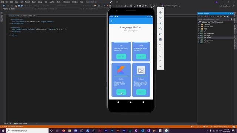Open the Debug menu
Screen dimensions: 237x133
[40, 2]
